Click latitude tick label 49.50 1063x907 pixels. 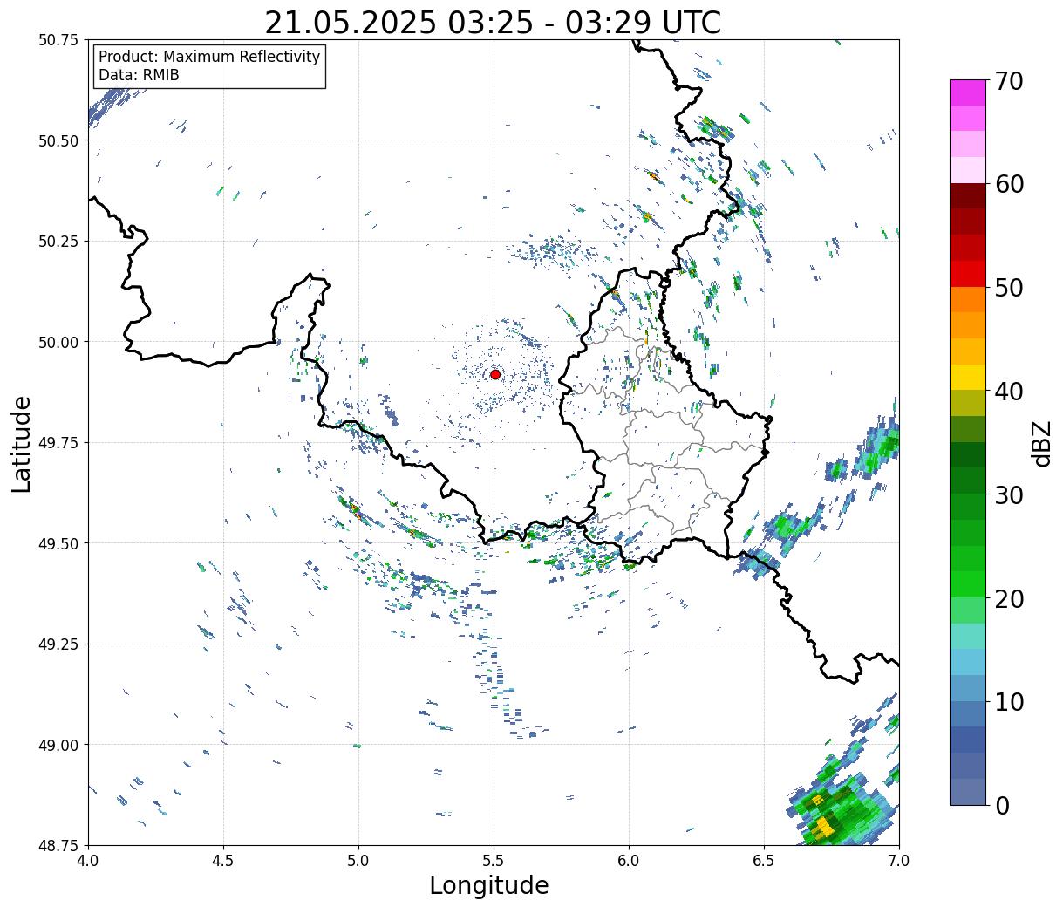[x=58, y=543]
